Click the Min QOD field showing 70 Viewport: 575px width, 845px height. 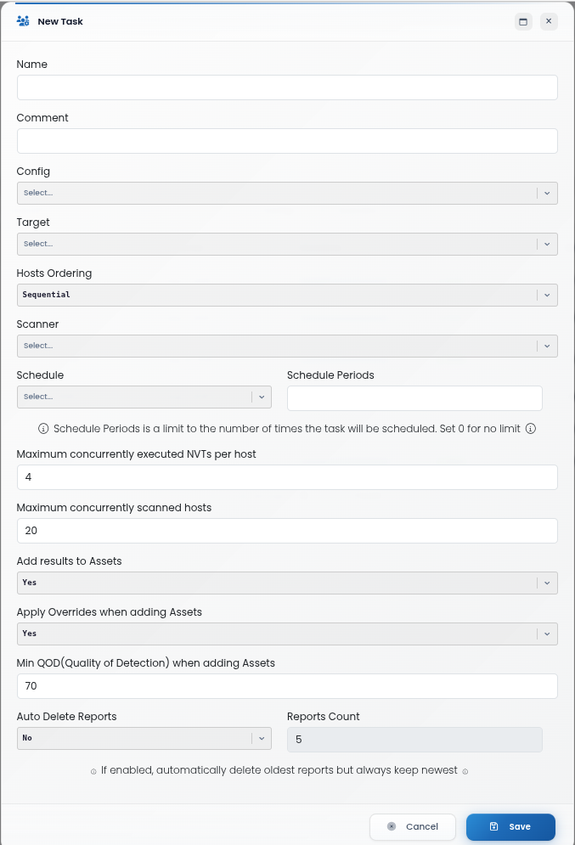click(287, 686)
